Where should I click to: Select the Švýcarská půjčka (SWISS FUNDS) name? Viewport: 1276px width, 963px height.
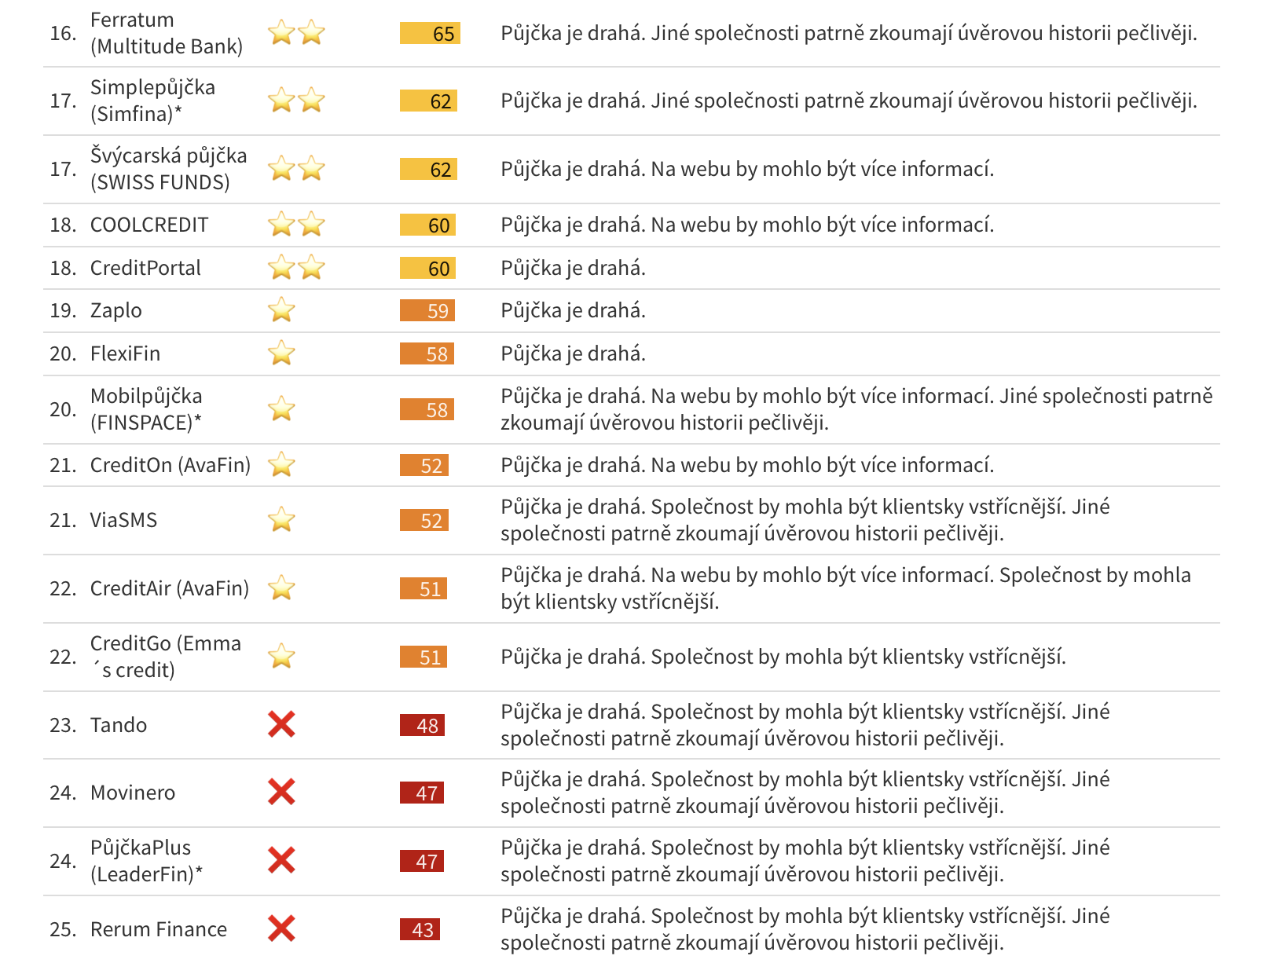click(x=168, y=169)
